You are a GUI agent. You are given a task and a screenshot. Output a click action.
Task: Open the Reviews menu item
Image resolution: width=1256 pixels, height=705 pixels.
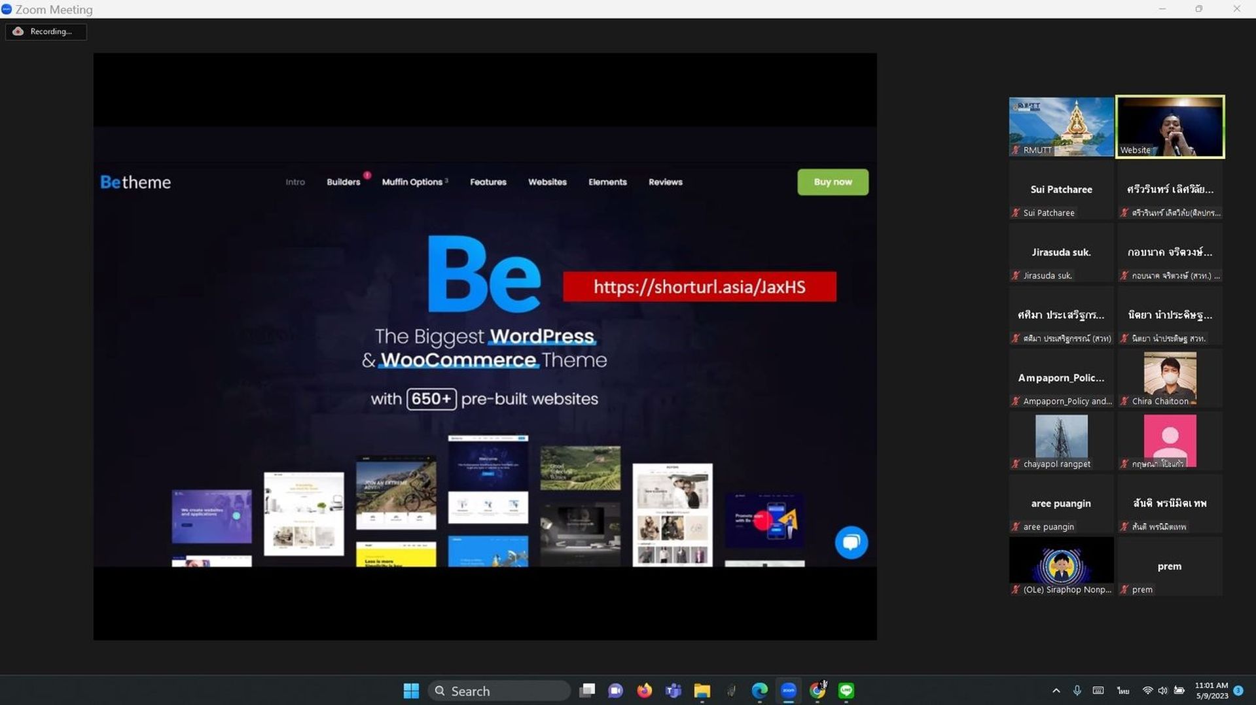click(666, 182)
